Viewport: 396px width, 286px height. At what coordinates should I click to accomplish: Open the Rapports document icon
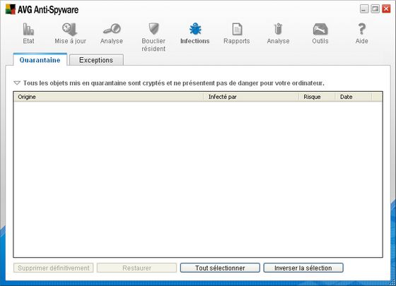237,29
